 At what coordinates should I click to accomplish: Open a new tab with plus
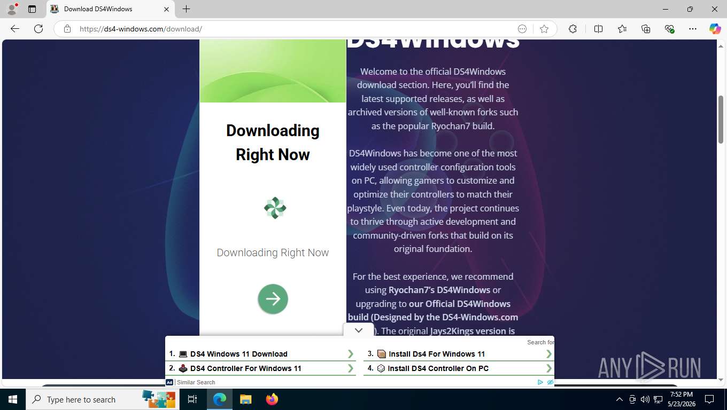click(x=186, y=9)
